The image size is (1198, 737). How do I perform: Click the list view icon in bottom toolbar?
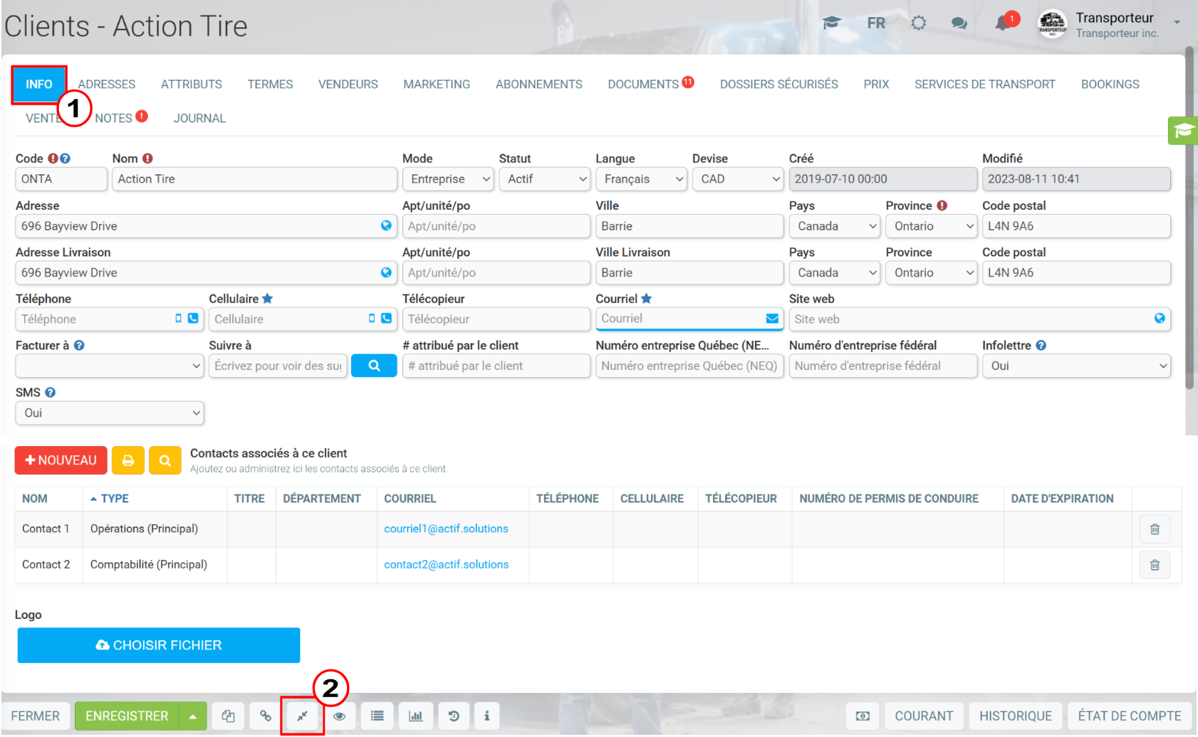click(377, 716)
